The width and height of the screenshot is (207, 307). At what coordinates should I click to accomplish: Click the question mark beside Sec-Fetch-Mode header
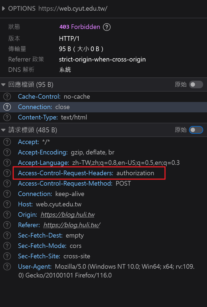pyautogui.click(x=7, y=246)
